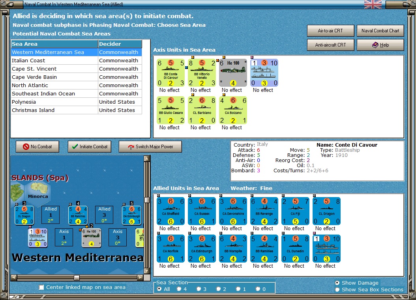Click the convoy counter on the map
Screen dimensions: 416x300
(x=38, y=238)
